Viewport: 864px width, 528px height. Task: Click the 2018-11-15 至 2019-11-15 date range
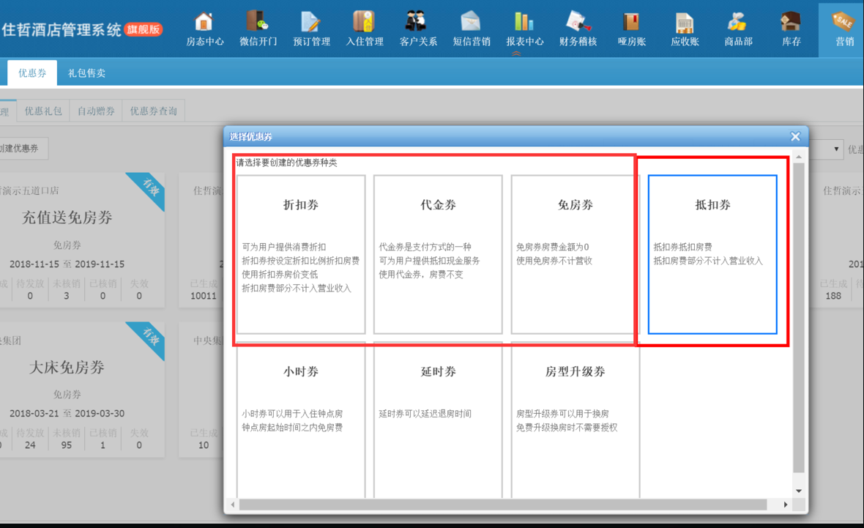pos(67,264)
